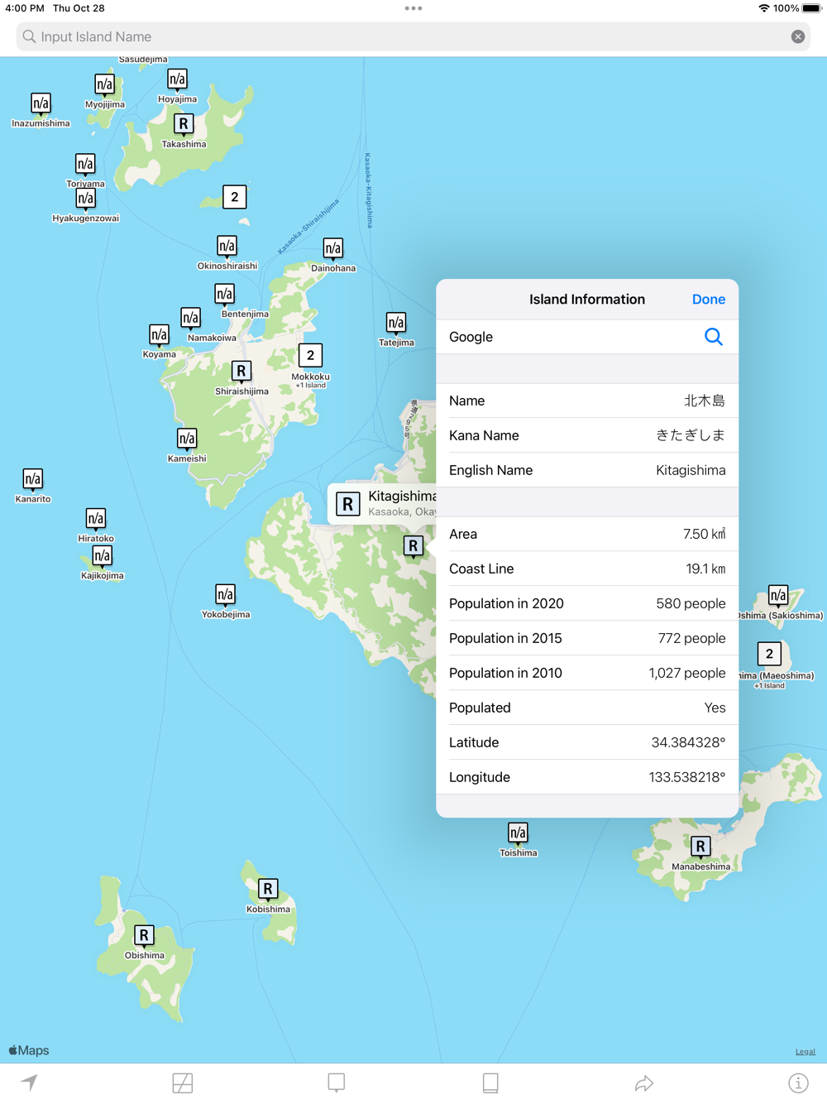Select the Kajikojima n/a pin
Image resolution: width=827 pixels, height=1104 pixels.
coord(102,556)
